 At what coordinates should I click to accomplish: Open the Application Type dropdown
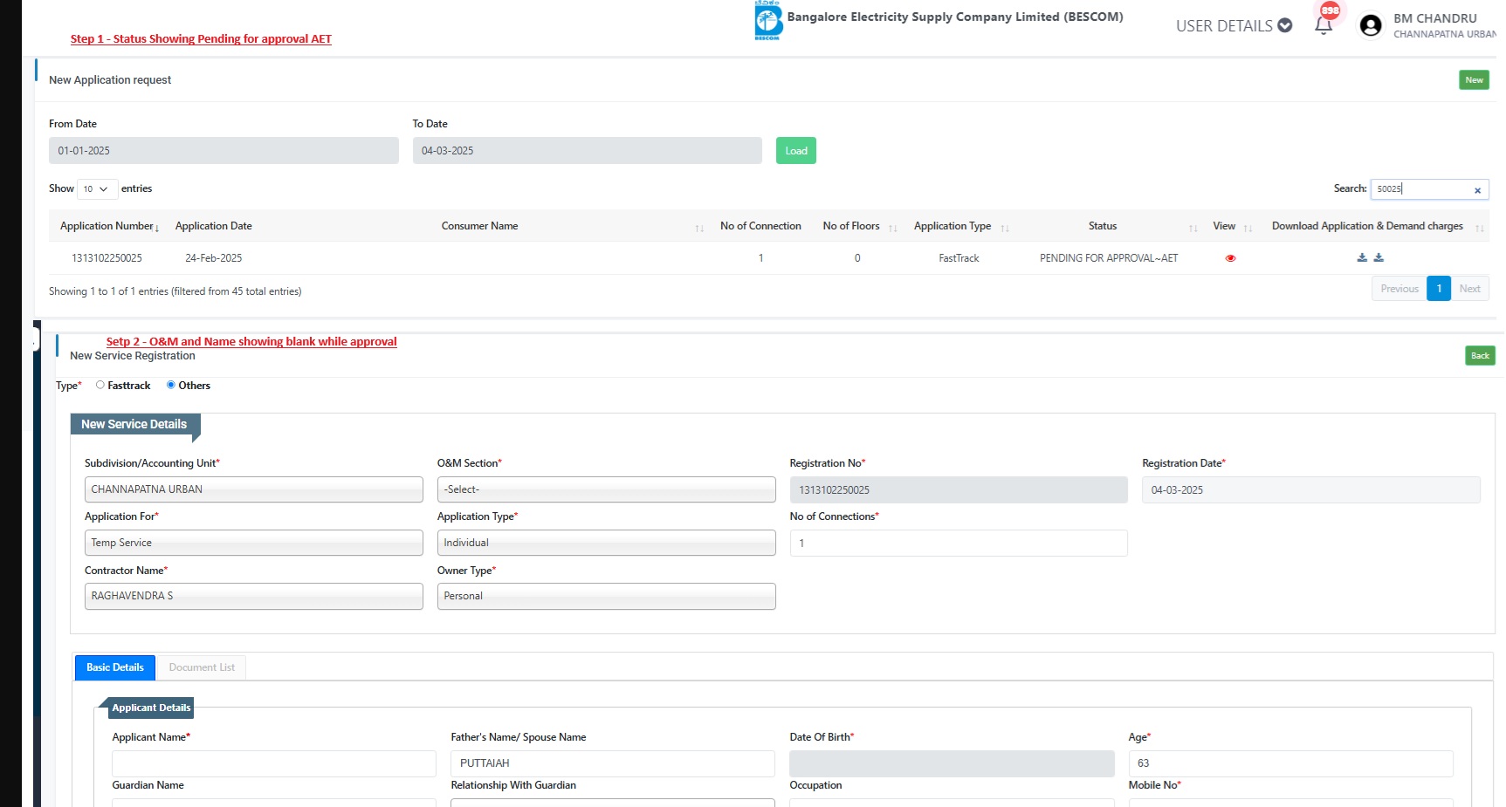coord(606,543)
